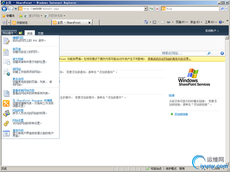Click the 网站权限 people and key icon
The width and height of the screenshot is (230, 172).
[x=6, y=113]
